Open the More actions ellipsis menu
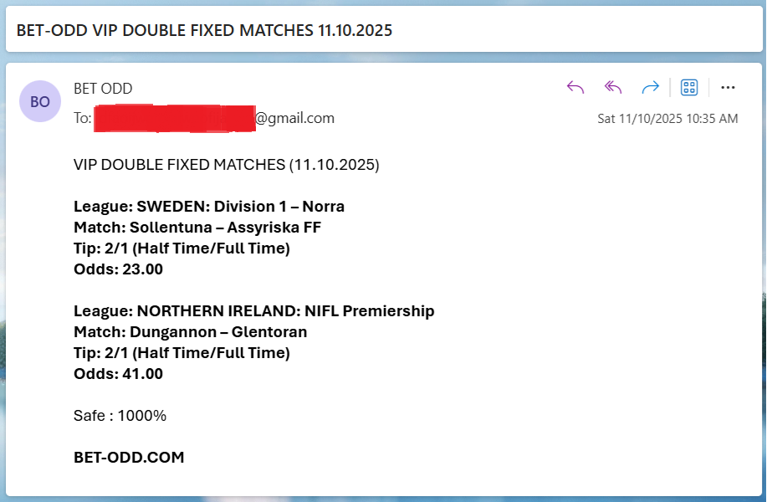The height and width of the screenshot is (502, 767). [728, 88]
